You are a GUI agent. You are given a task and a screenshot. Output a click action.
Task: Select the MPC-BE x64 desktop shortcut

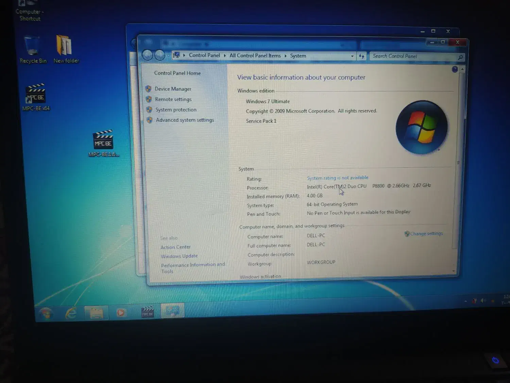(36, 97)
